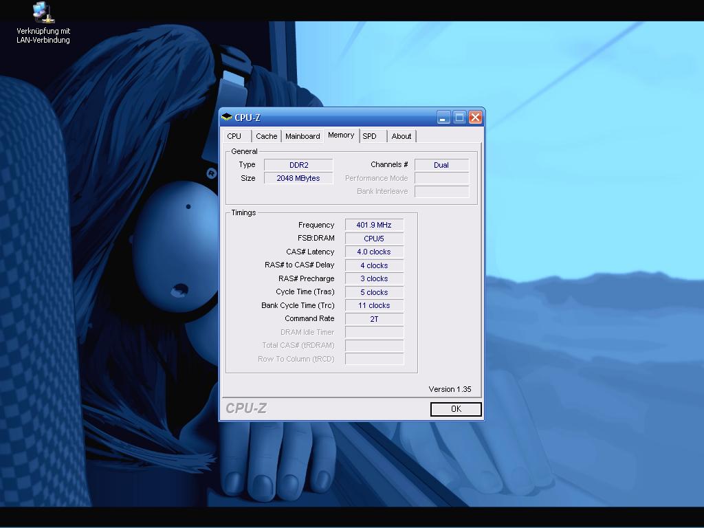Select the 2T Command Rate value
Image resolution: width=704 pixels, height=528 pixels.
374,319
